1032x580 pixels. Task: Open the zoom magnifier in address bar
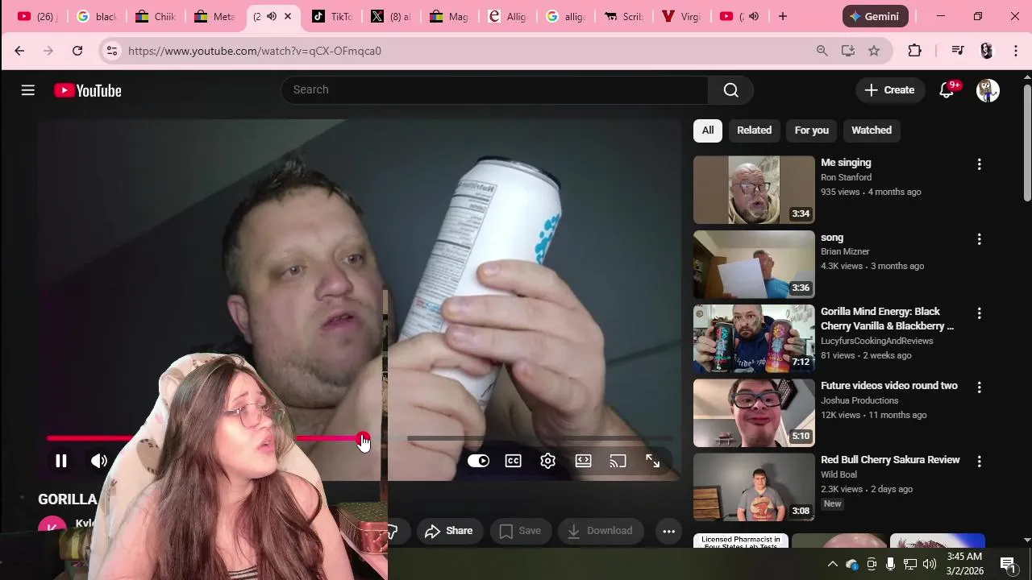(822, 51)
